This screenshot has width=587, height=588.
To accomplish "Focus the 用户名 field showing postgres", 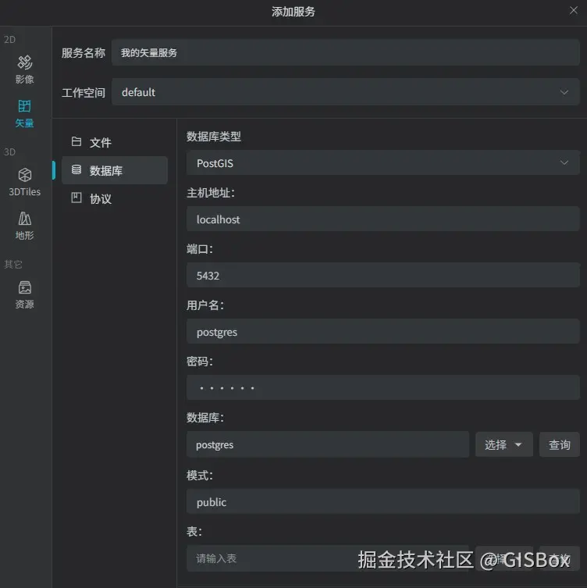I will (383, 331).
